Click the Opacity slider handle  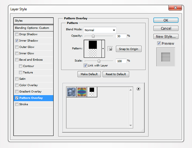93,36
